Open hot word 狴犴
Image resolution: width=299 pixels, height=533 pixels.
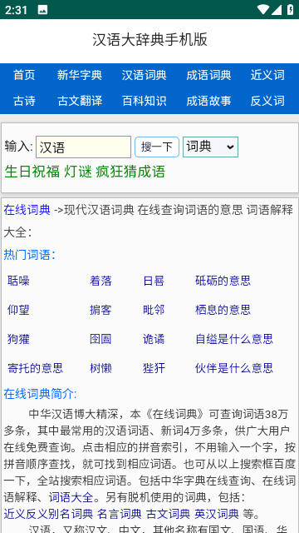tap(154, 368)
